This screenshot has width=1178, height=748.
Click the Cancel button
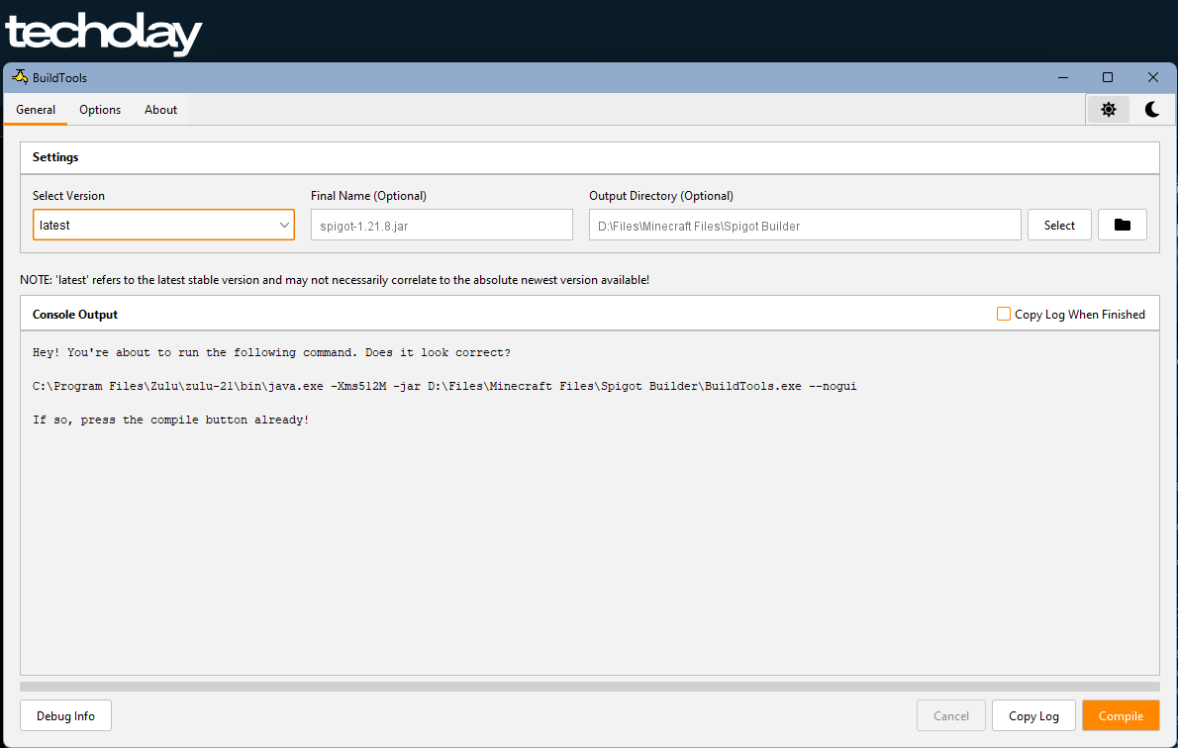(x=950, y=715)
